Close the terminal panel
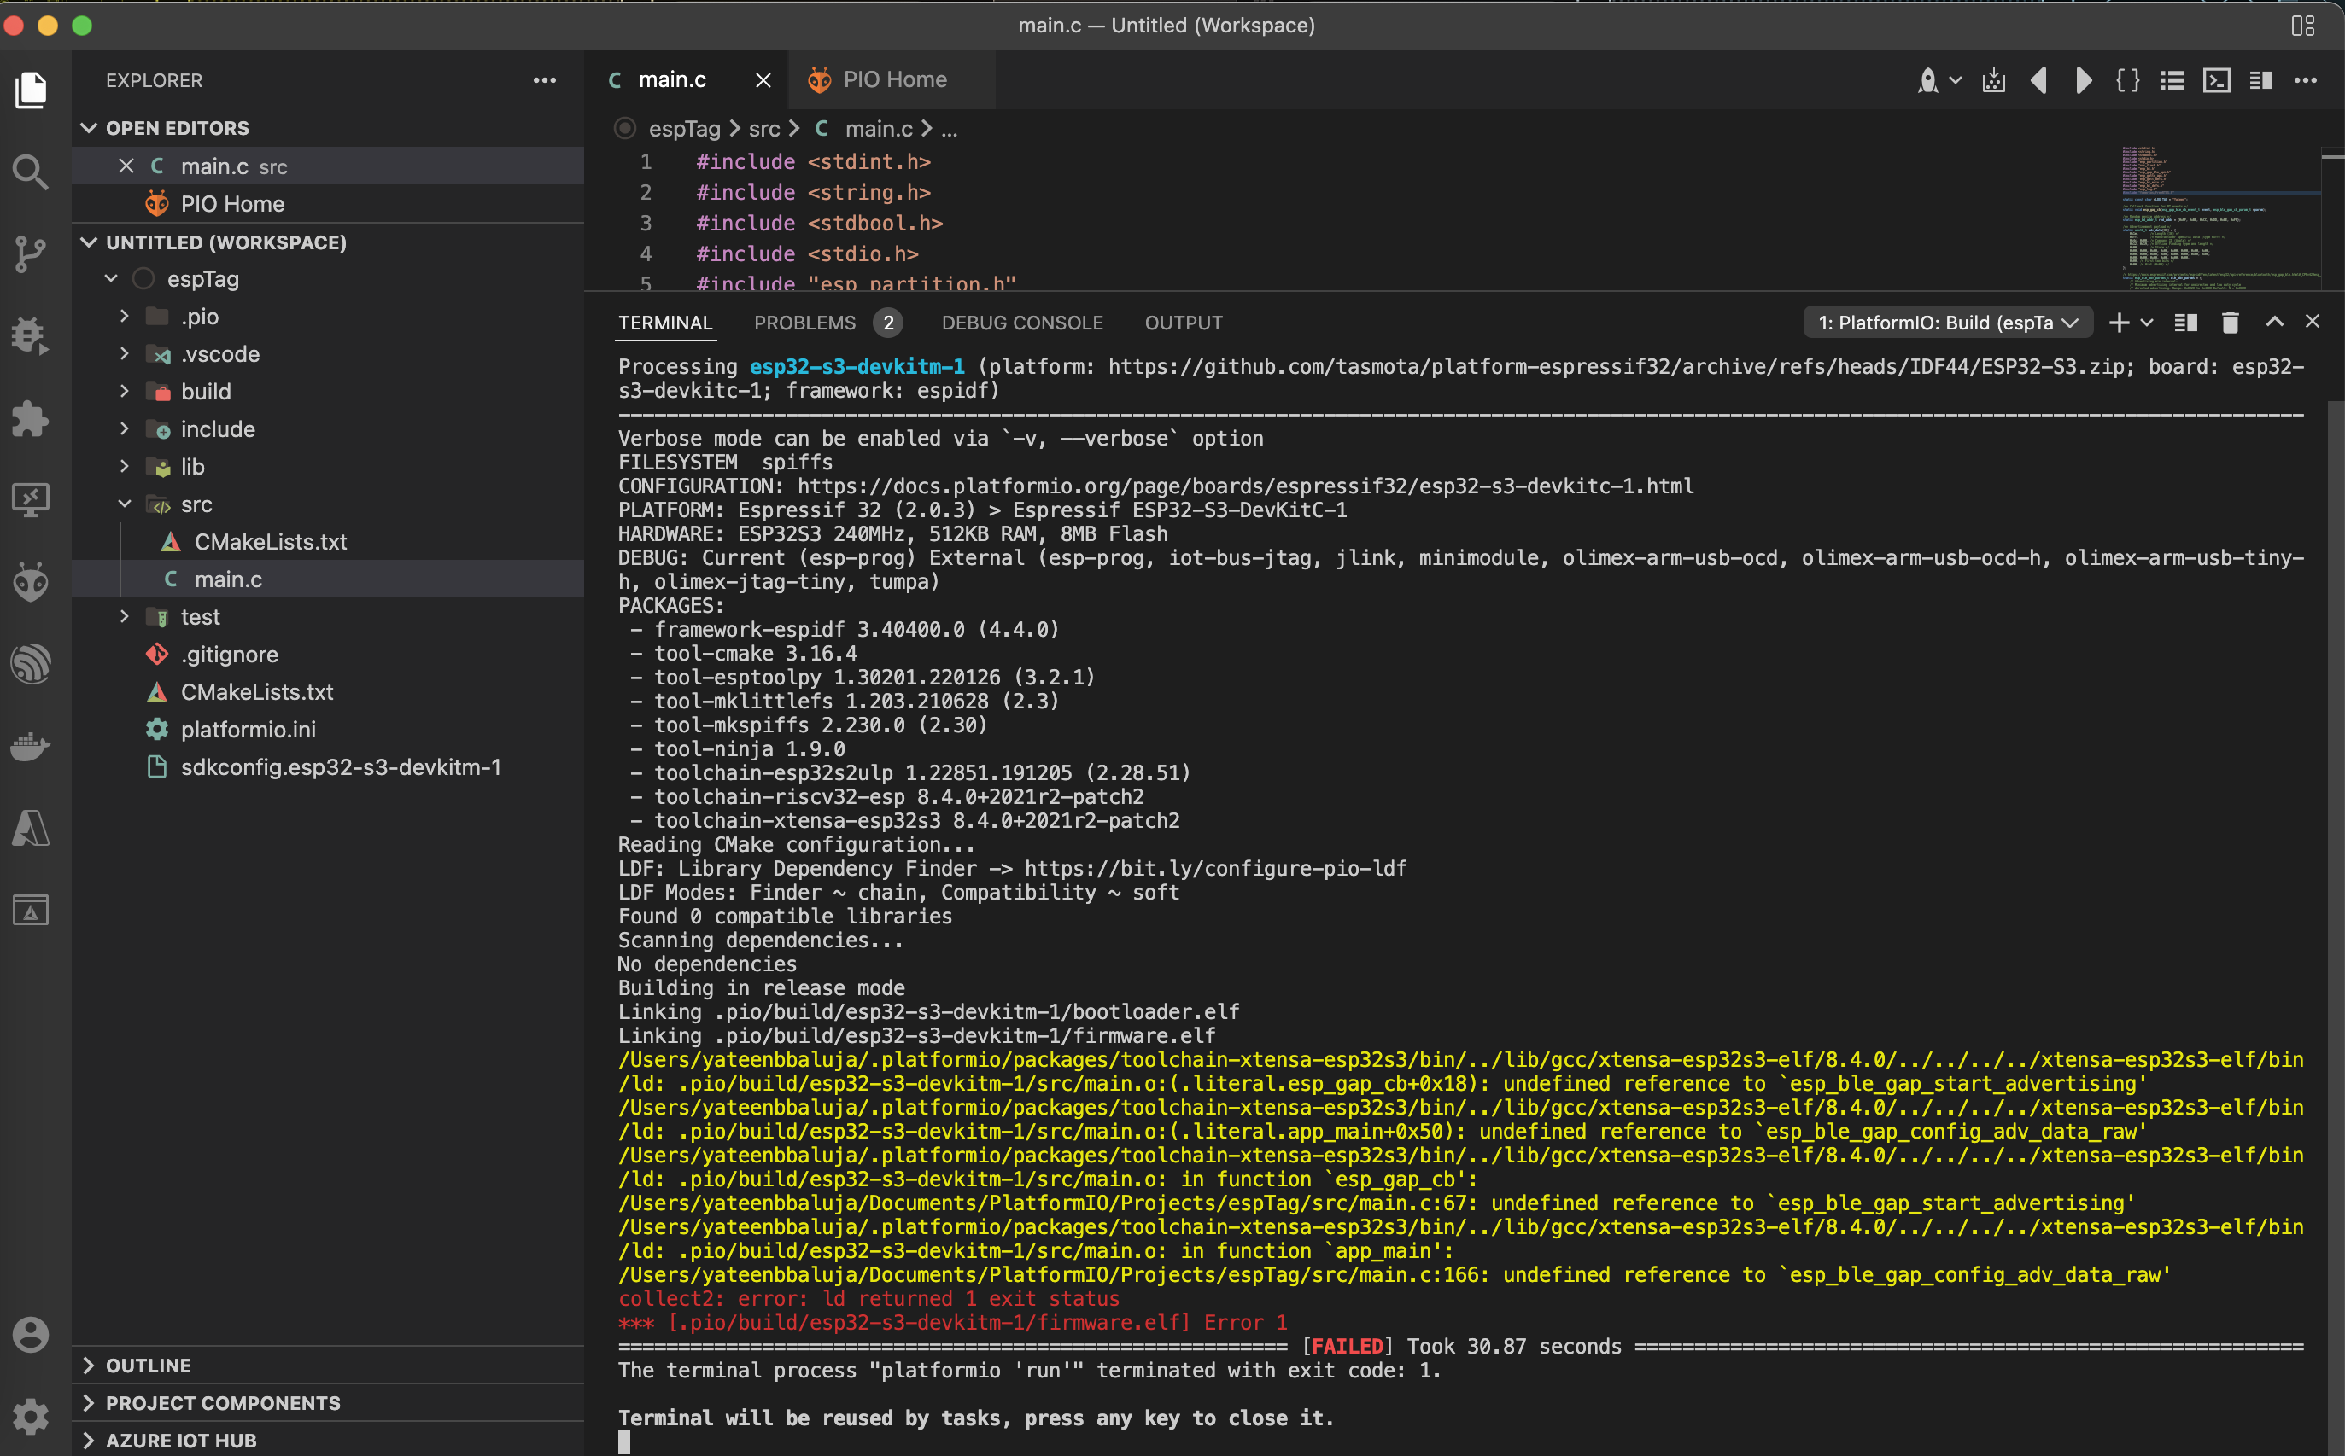Screen dimensions: 2345x1456 click(2313, 322)
